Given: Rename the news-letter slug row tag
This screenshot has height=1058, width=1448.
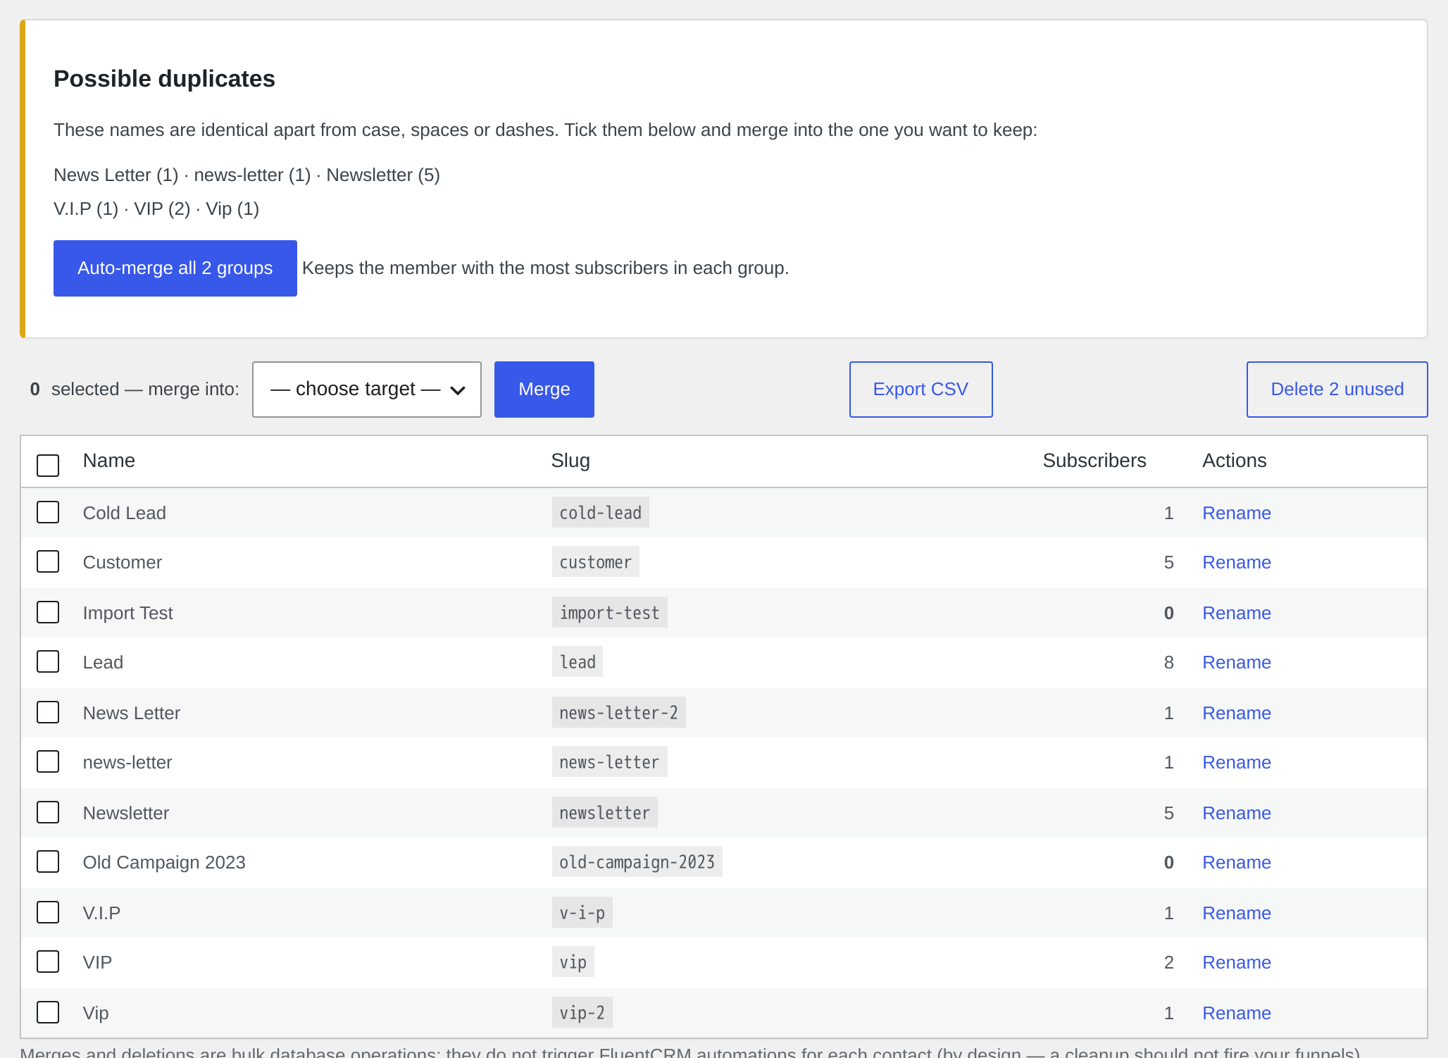Looking at the screenshot, I should [x=1236, y=762].
